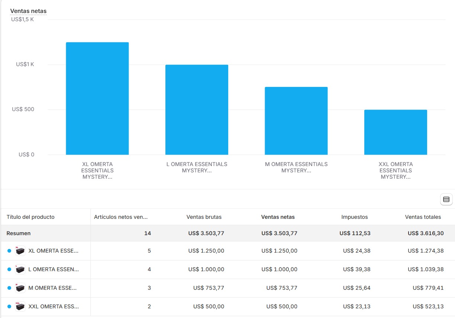Click XL row total US$ 1.274,38
This screenshot has height=318, width=455.
pos(426,251)
